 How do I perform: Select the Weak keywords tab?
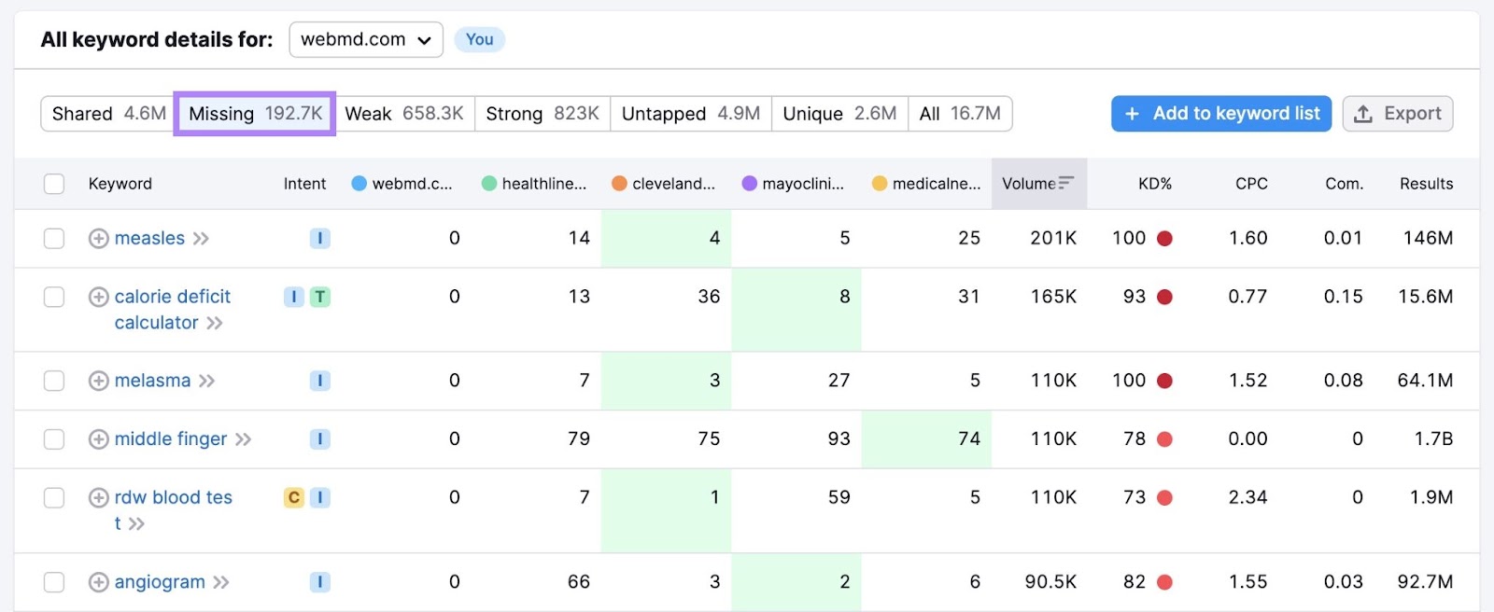pyautogui.click(x=403, y=114)
